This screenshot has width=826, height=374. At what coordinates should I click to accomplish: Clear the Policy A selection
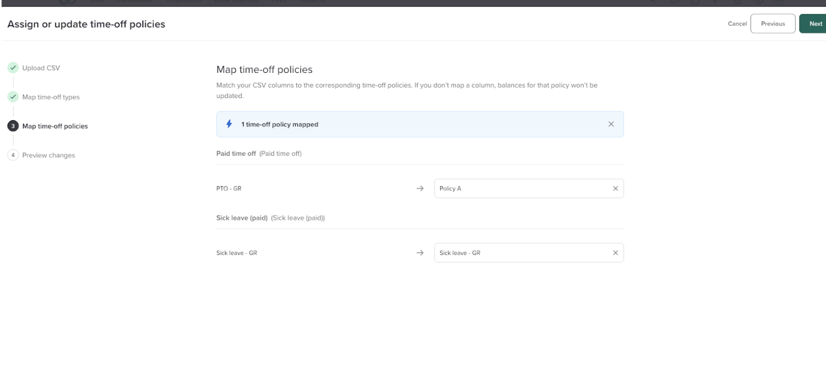click(615, 189)
